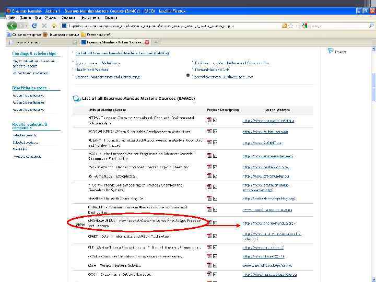Open the Лента новостей bookmarks folder
The image size is (376, 282).
96,35
